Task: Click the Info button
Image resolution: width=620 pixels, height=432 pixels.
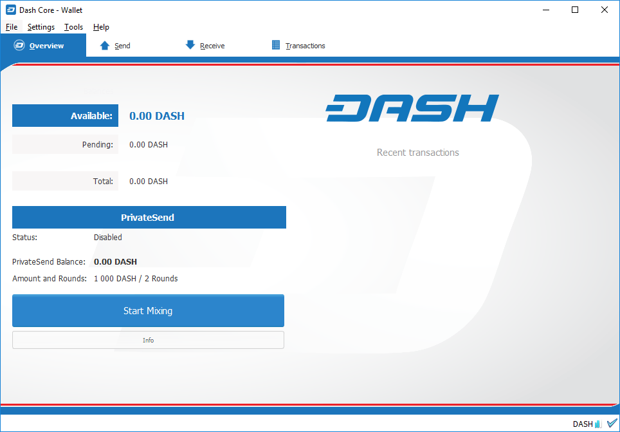Action: (148, 340)
